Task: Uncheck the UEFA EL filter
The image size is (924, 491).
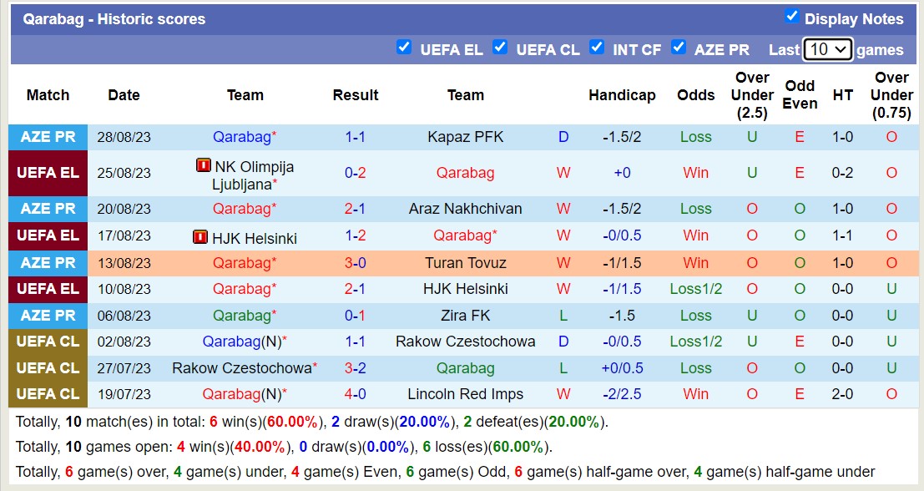Action: click(405, 48)
